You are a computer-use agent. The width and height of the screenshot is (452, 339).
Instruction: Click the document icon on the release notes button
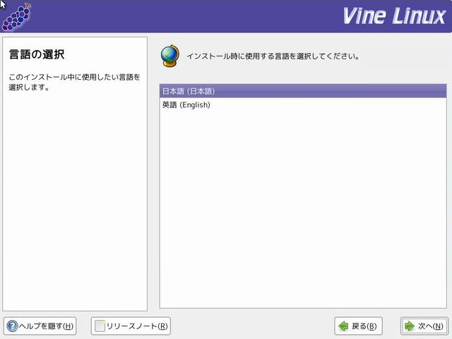click(x=100, y=326)
